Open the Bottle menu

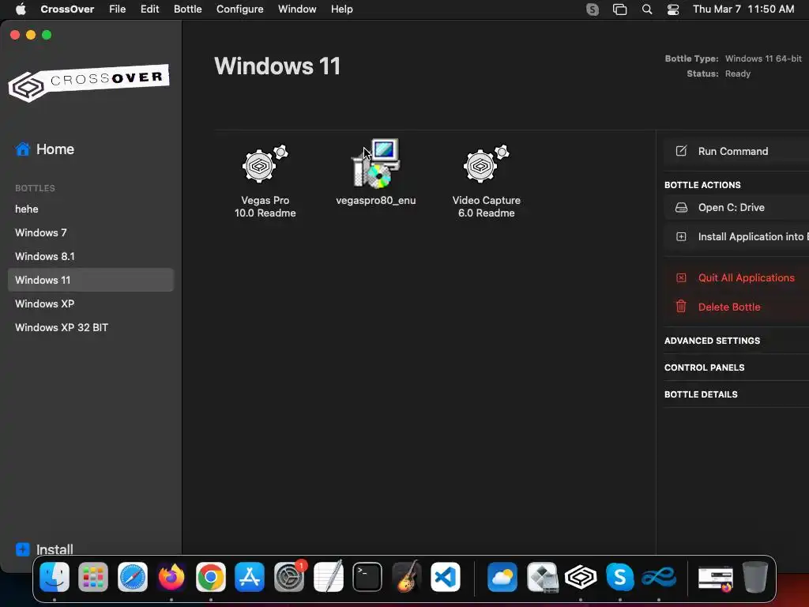pos(188,9)
